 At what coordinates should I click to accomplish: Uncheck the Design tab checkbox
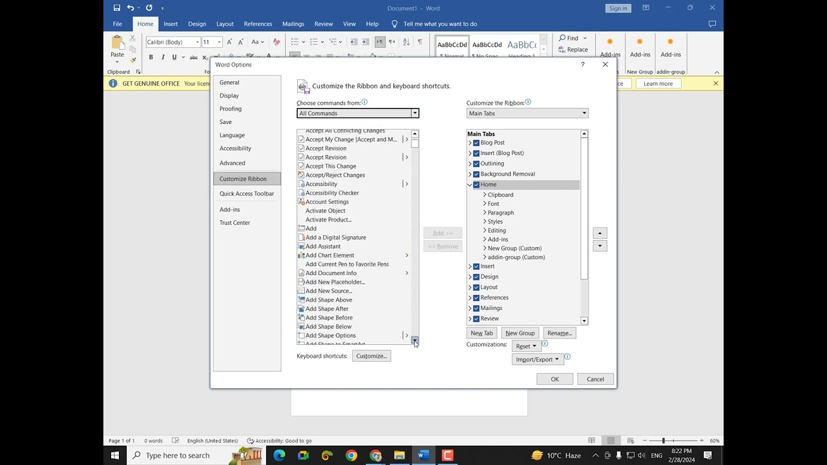(x=476, y=276)
